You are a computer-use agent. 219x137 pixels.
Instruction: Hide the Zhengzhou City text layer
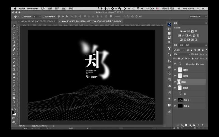point(175,64)
